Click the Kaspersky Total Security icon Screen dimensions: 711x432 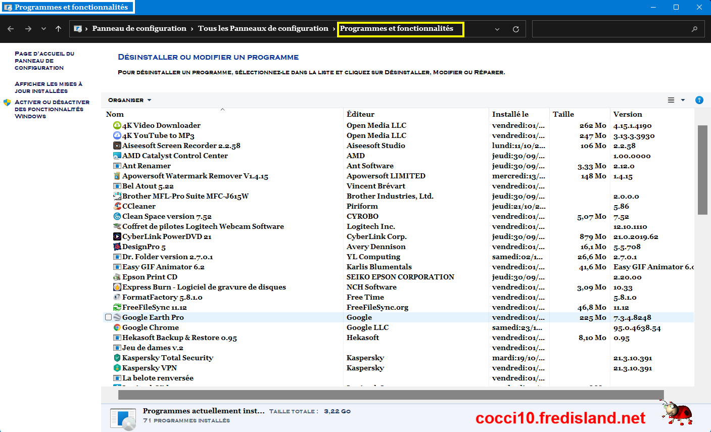[117, 358]
